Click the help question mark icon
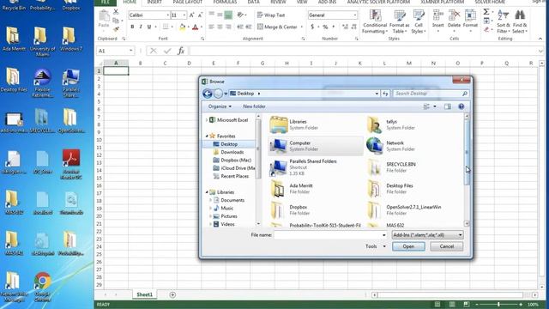Screen dimensions: 549x309 [462, 106]
